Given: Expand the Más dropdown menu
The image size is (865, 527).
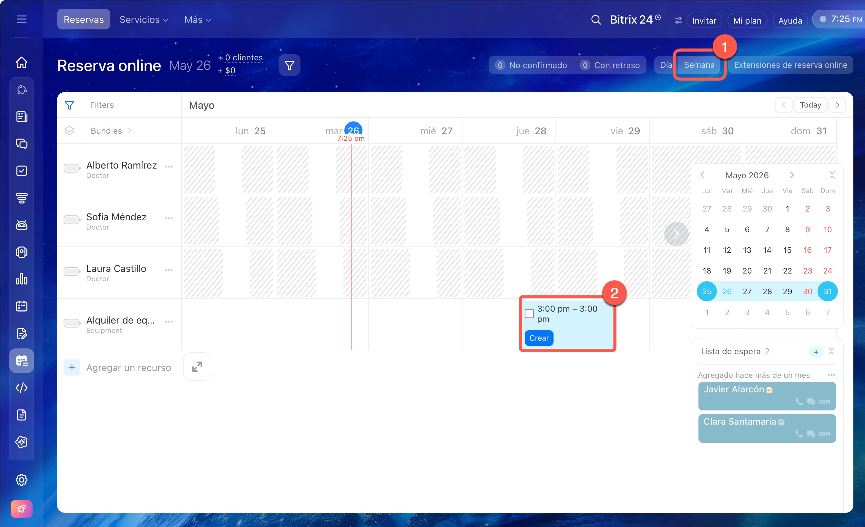Looking at the screenshot, I should coord(198,20).
